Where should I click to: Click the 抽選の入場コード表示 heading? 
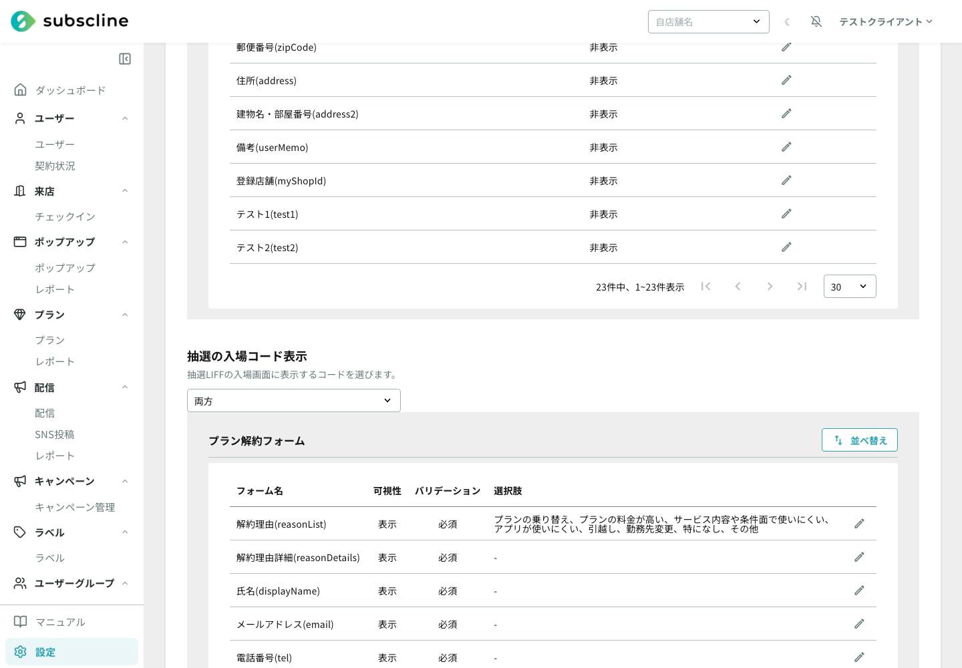click(247, 356)
